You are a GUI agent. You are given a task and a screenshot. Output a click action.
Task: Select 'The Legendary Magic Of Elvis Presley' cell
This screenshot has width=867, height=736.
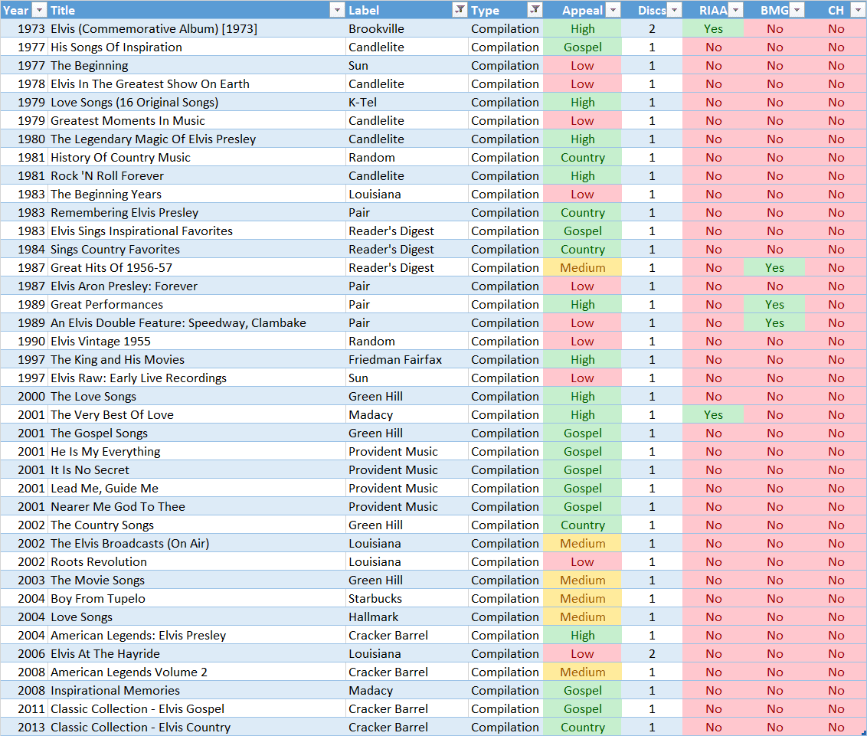(196, 139)
